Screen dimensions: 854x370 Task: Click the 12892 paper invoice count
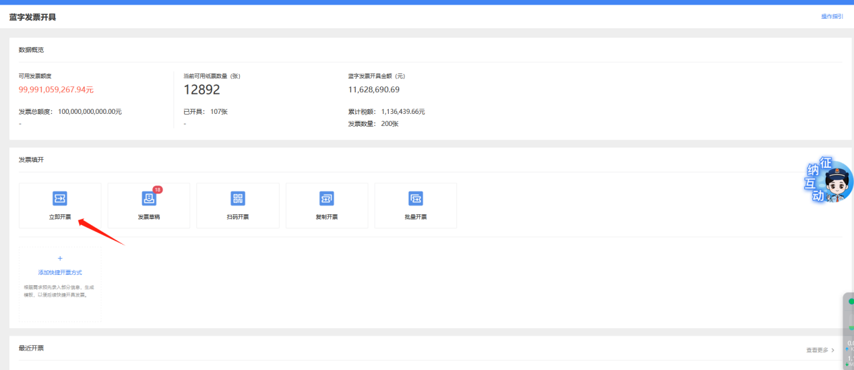pyautogui.click(x=202, y=90)
